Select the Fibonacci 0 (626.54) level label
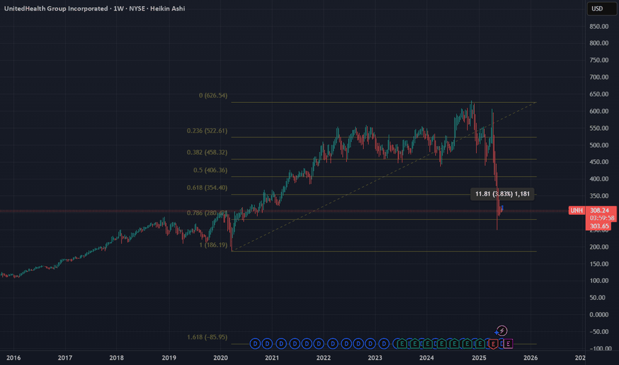Viewport: 619px width, 365px height. (x=213, y=96)
